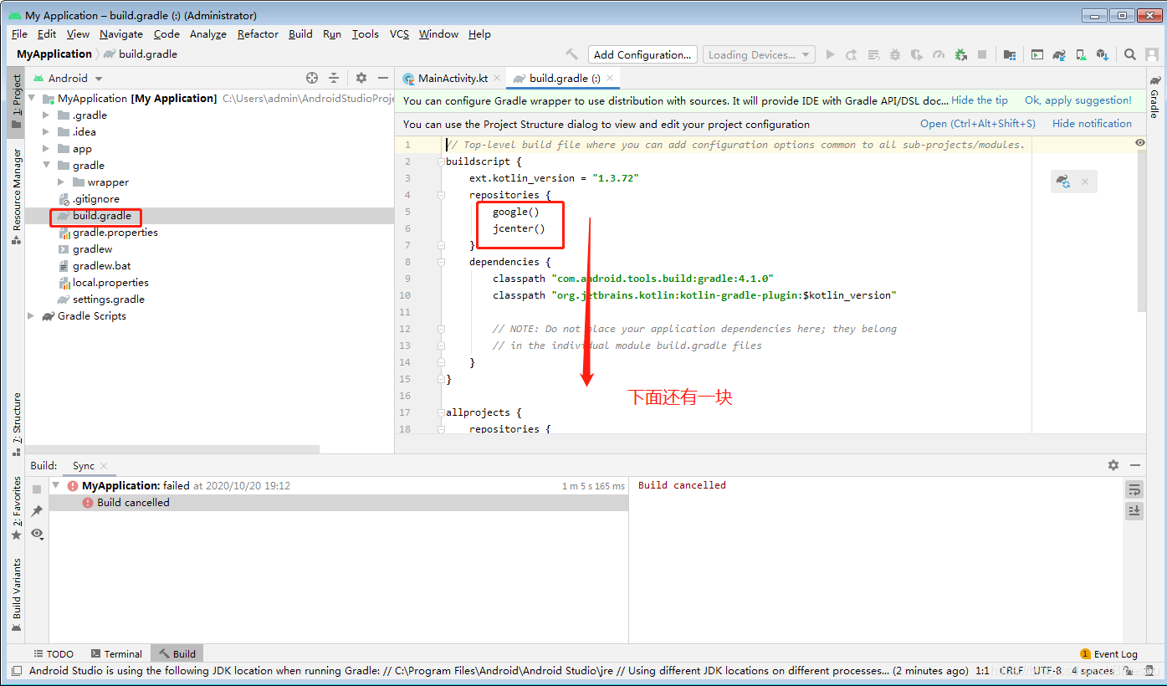Click the floating Load Gradle Changes icon
Screen dimensions: 1167x686
pos(1063,182)
